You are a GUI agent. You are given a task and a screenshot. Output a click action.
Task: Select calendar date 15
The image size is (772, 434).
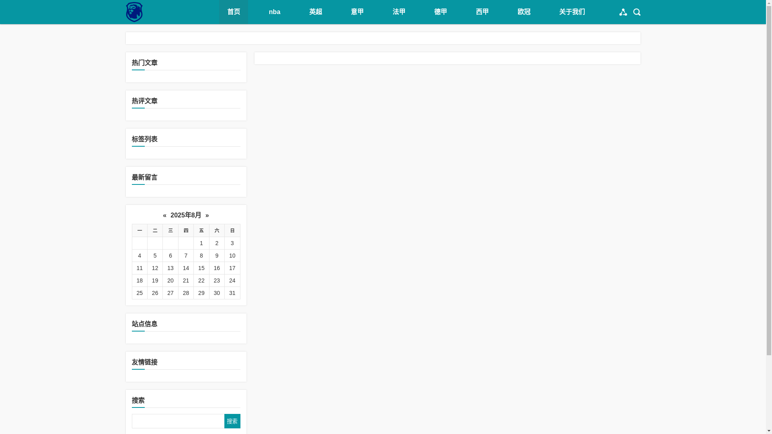[x=201, y=268]
